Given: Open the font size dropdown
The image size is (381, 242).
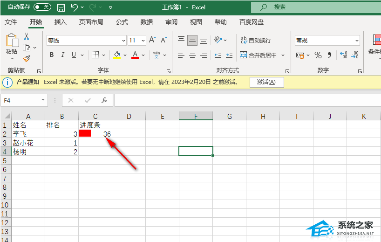Looking at the screenshot, I should [143, 41].
